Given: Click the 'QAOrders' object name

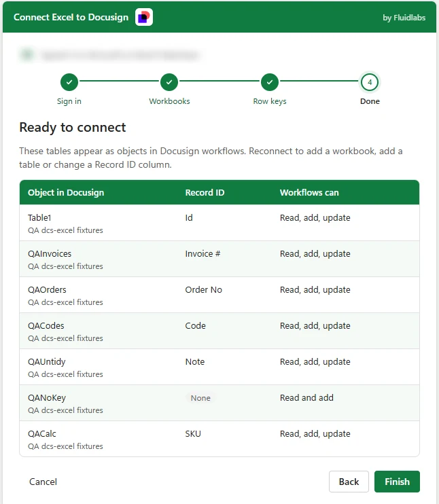Looking at the screenshot, I should (47, 289).
